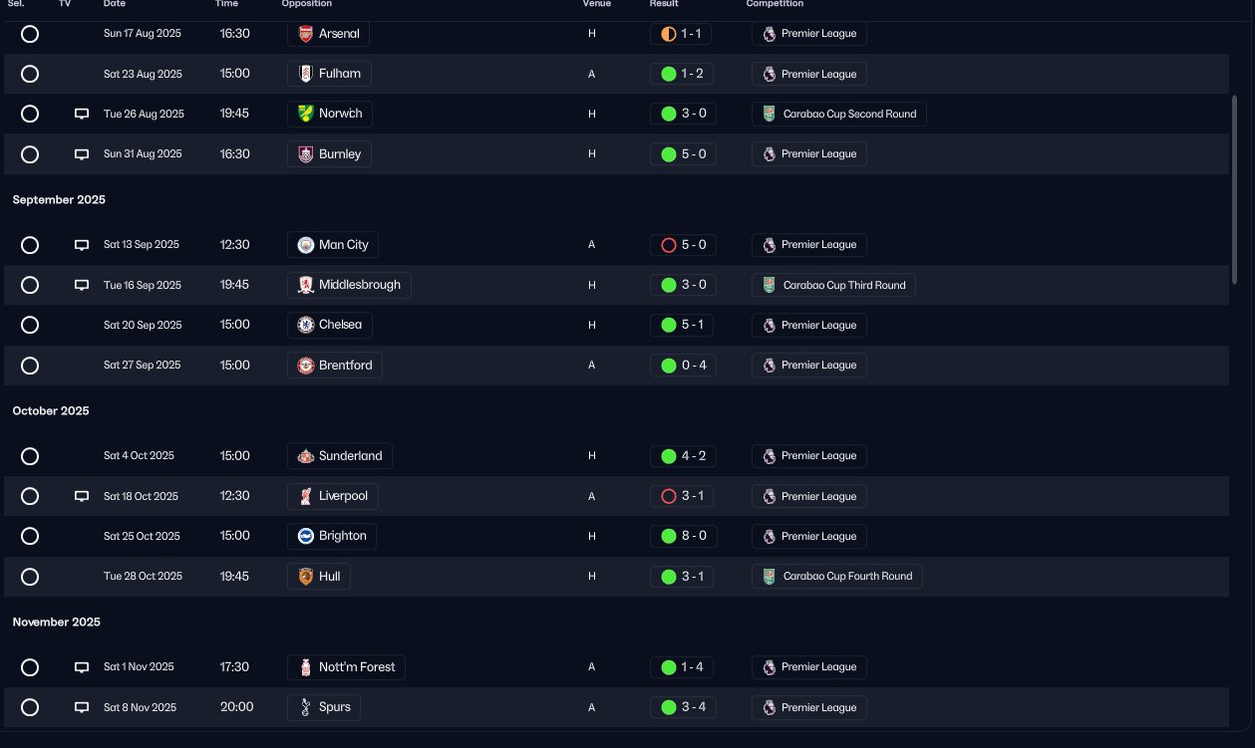
Task: Select the Fulham fixture radio button
Action: click(x=30, y=74)
